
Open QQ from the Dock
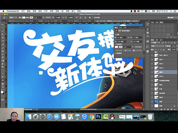pyautogui.click(x=112, y=117)
